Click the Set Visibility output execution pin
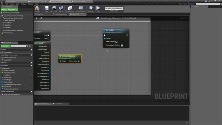 pos(127,35)
